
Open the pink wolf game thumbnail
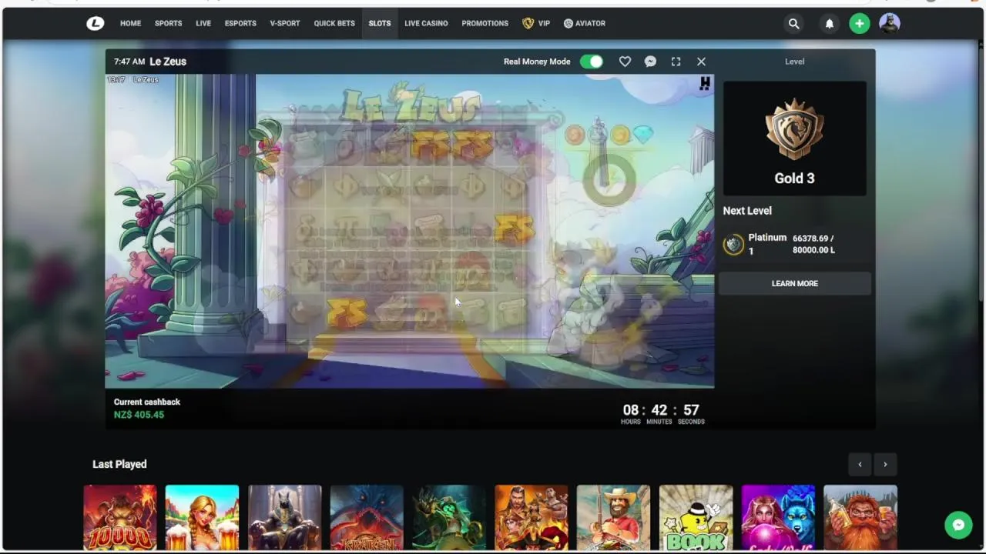(x=778, y=517)
